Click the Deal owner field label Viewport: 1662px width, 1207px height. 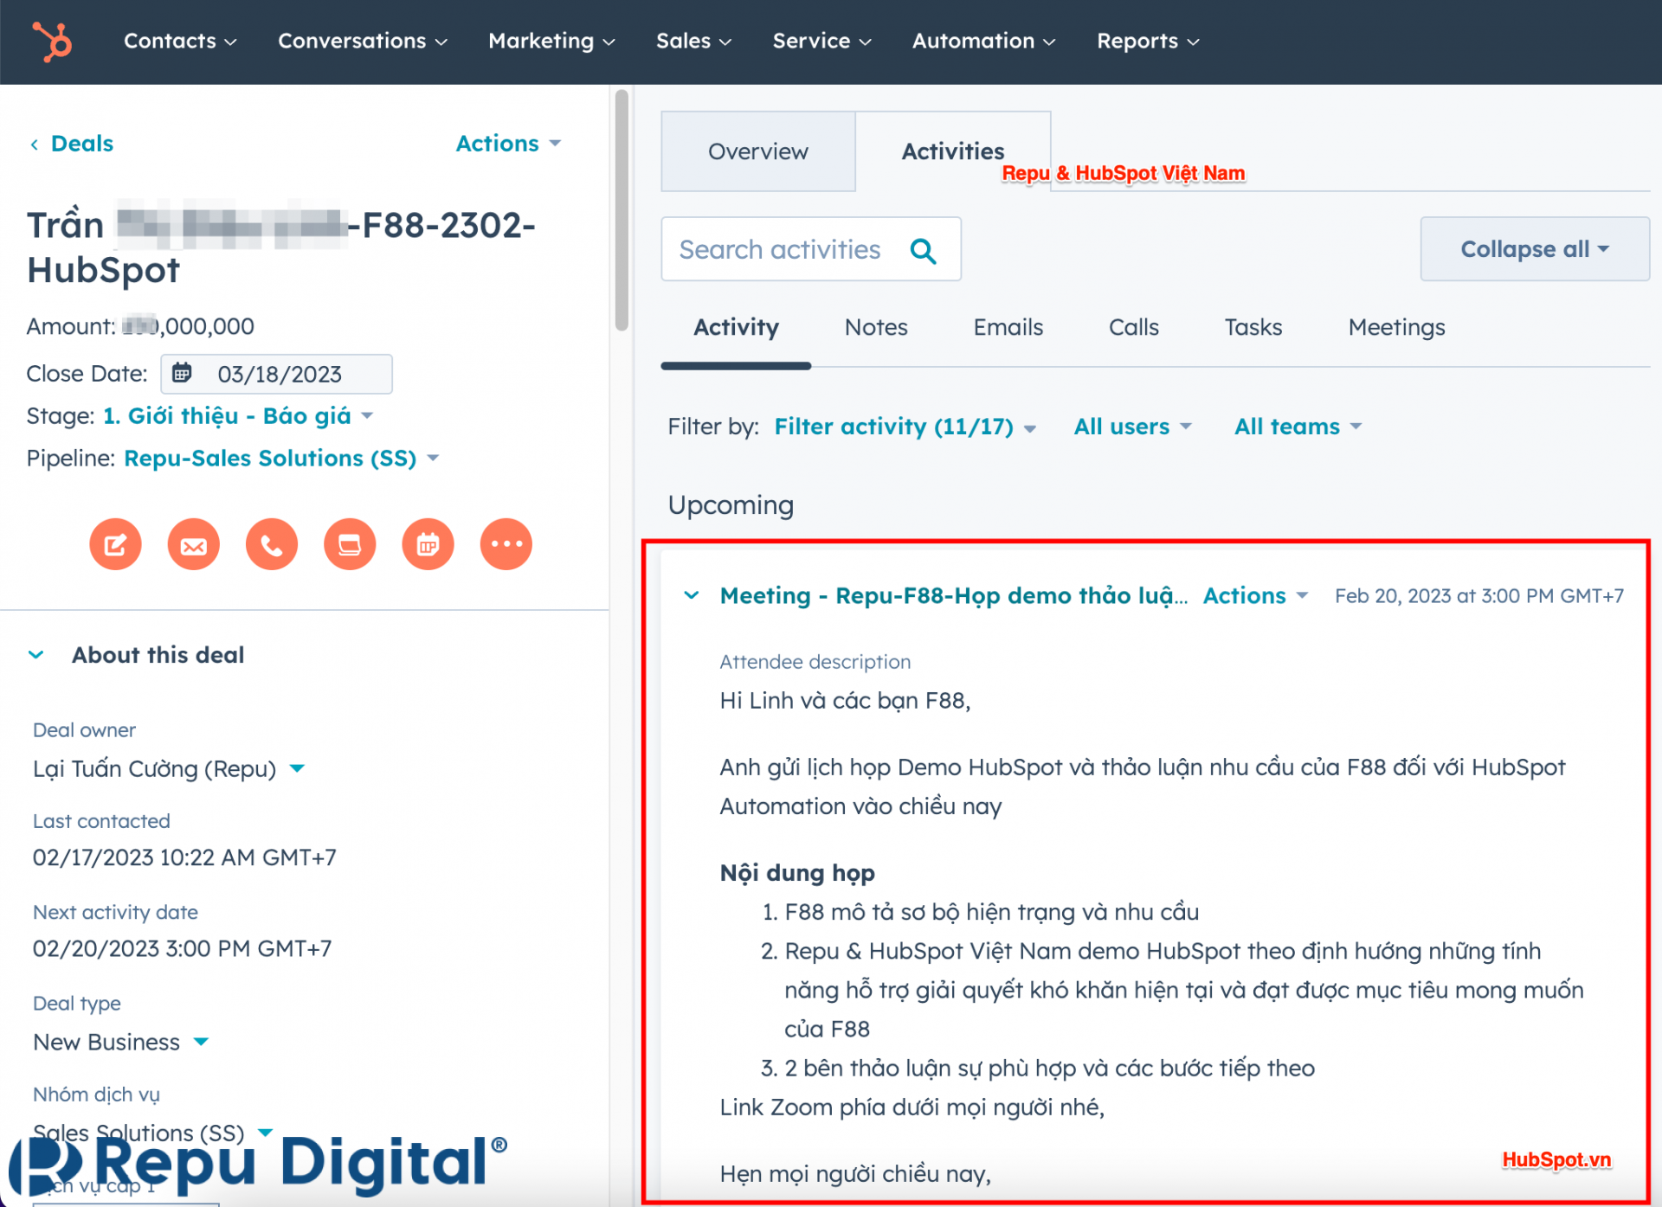(x=84, y=730)
